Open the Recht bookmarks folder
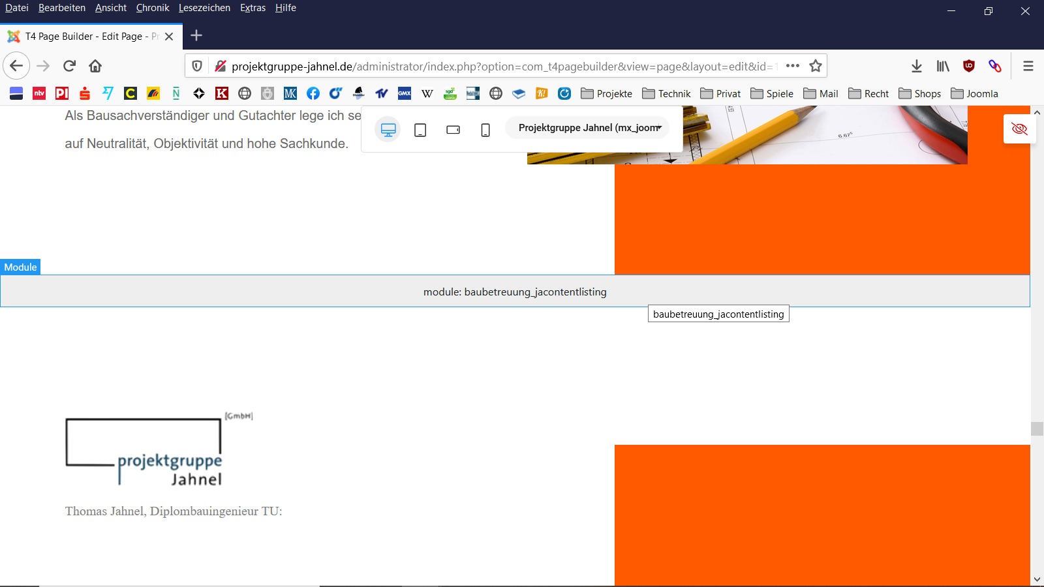 (868, 93)
